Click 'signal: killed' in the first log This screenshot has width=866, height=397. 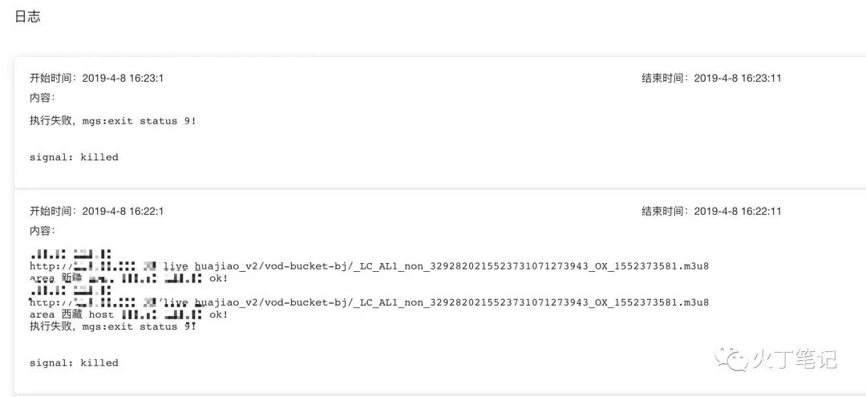(x=74, y=157)
